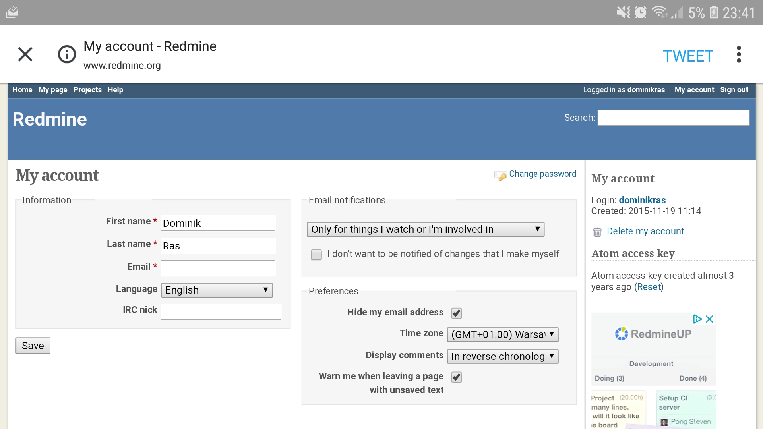Tap the mute indicator in the status bar

623,13
